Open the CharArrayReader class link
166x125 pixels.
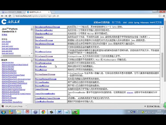coord(44,30)
